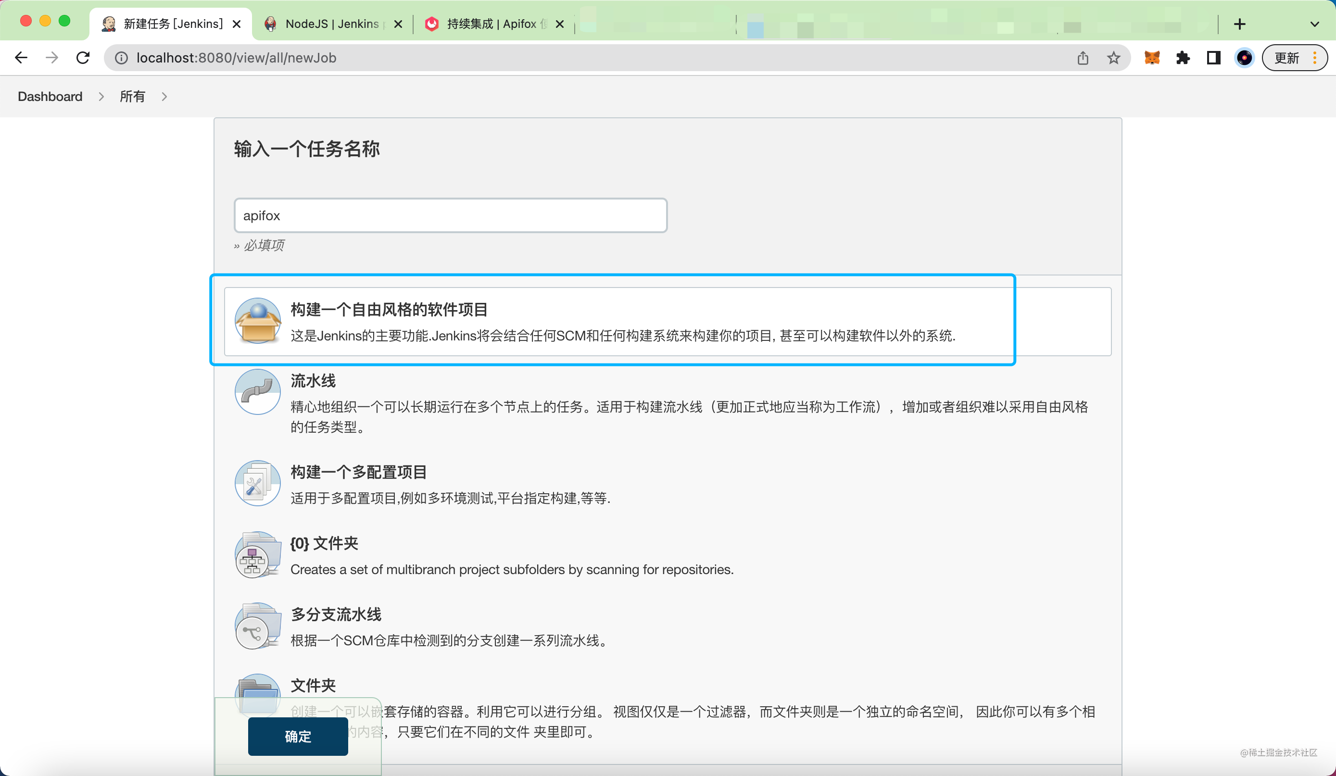Switch to the 新建任务 [Jenkins] tab
Viewport: 1336px width, 776px height.
point(171,25)
